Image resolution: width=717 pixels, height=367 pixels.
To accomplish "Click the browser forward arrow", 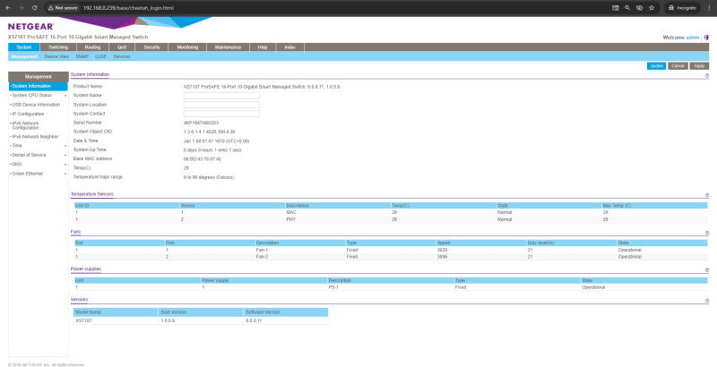I will tap(21, 8).
